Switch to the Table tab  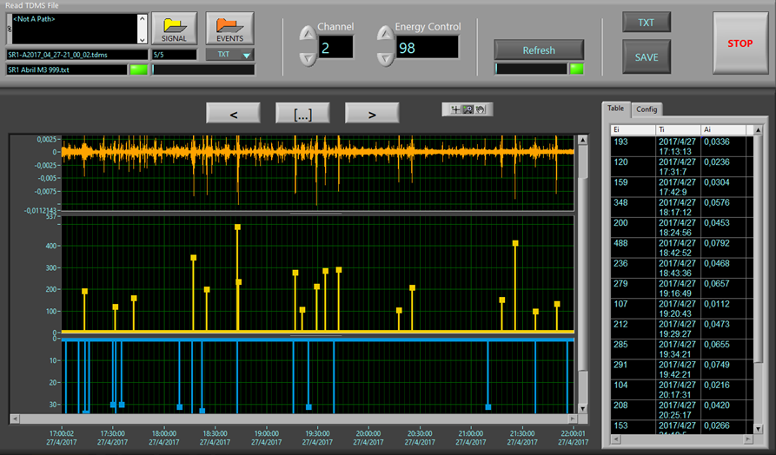pyautogui.click(x=615, y=109)
